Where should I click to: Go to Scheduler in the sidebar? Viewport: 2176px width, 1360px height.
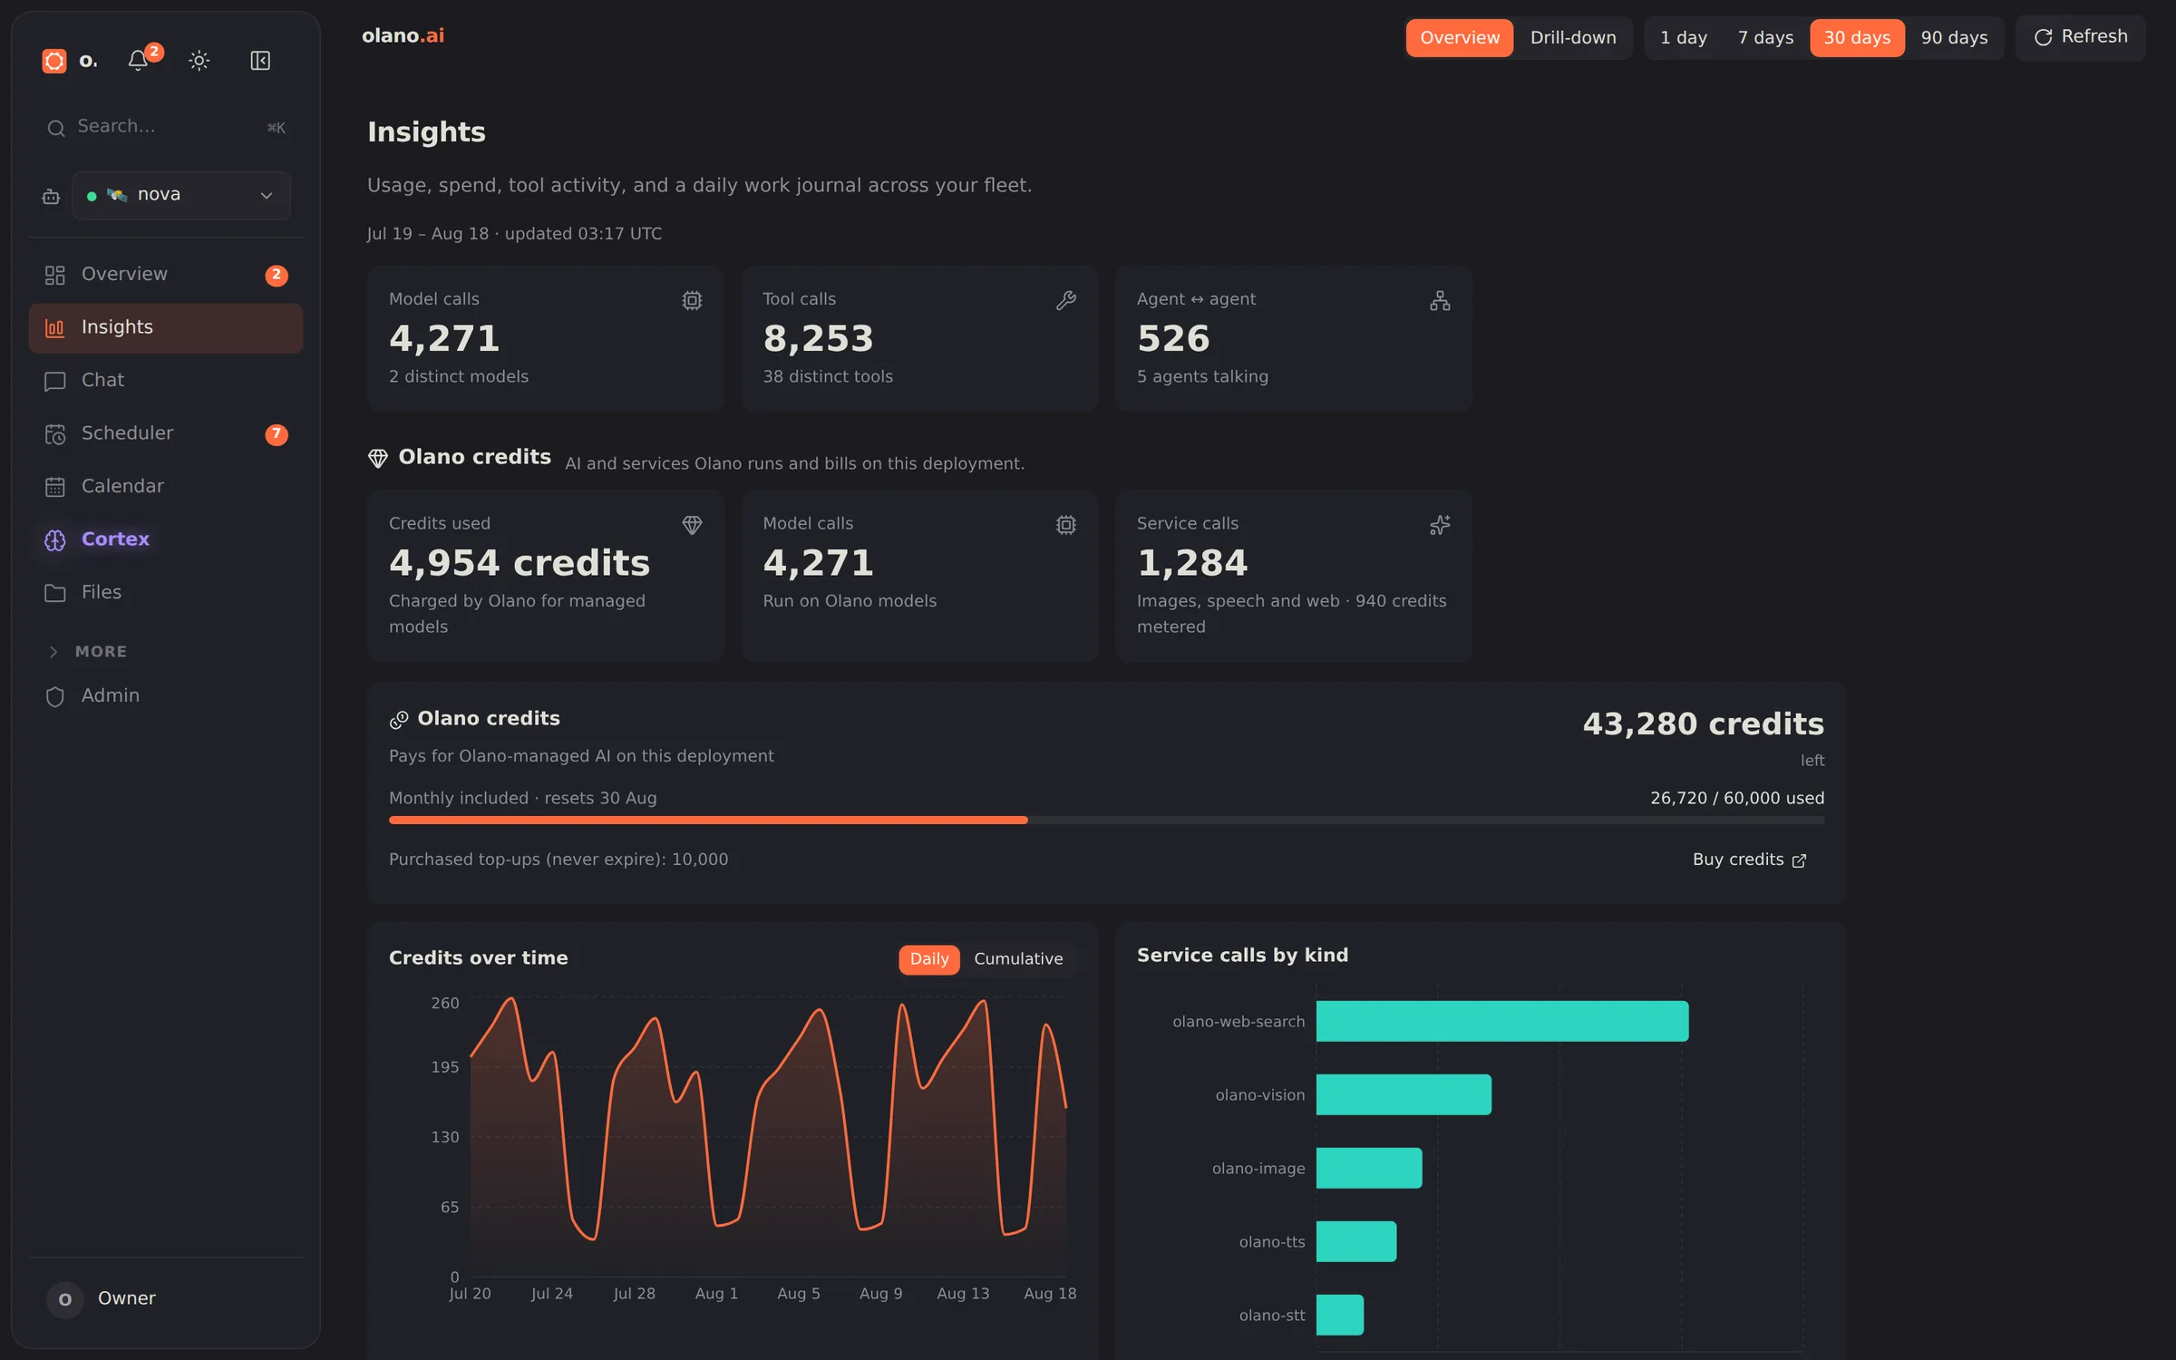pos(166,434)
